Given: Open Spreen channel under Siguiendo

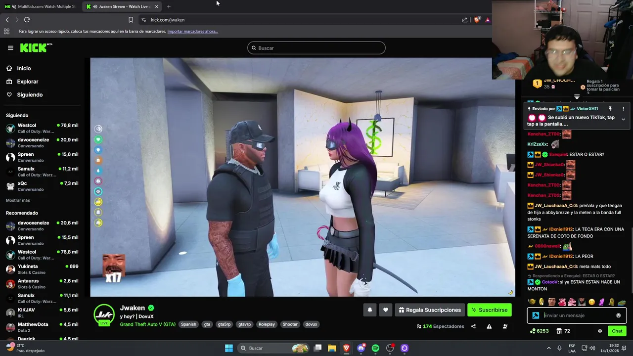Looking at the screenshot, I should (42, 157).
